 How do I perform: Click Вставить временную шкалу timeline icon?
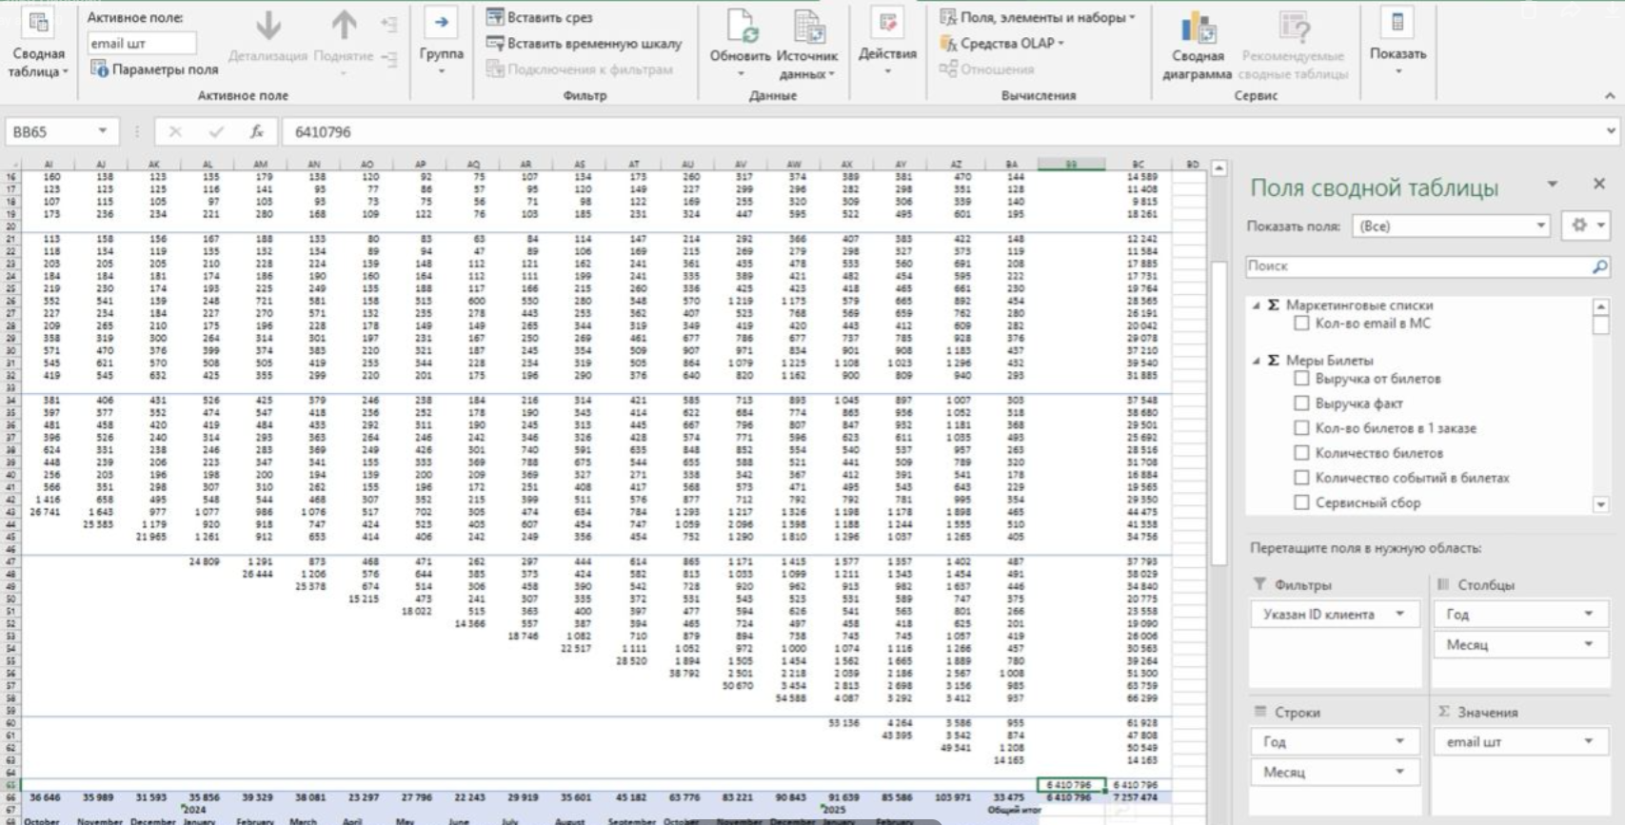tap(495, 43)
